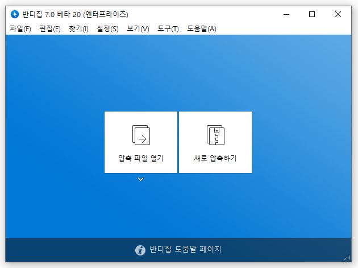Open the 파일(F) menu

pyautogui.click(x=20, y=29)
